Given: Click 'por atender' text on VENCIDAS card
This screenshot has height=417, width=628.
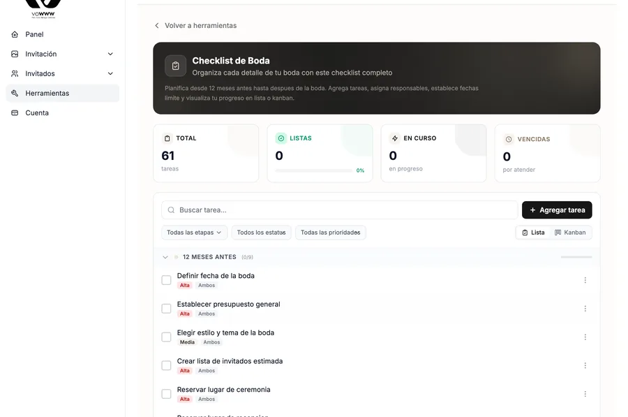Looking at the screenshot, I should [519, 170].
